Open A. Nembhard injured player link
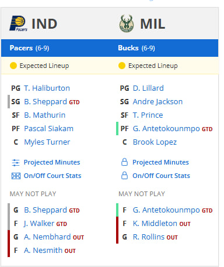Image resolution: width=224 pixels, height=267 pixels. (47, 237)
